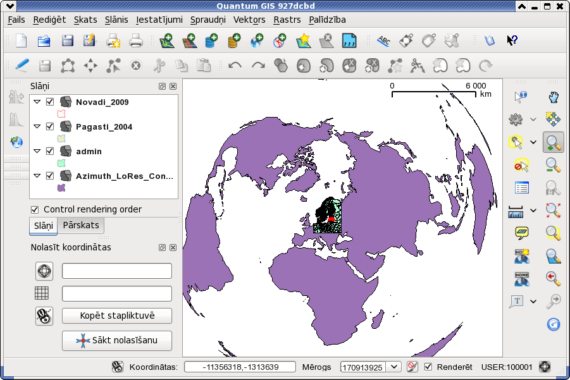
Task: Open the Spraudņi menu
Action: [x=208, y=20]
